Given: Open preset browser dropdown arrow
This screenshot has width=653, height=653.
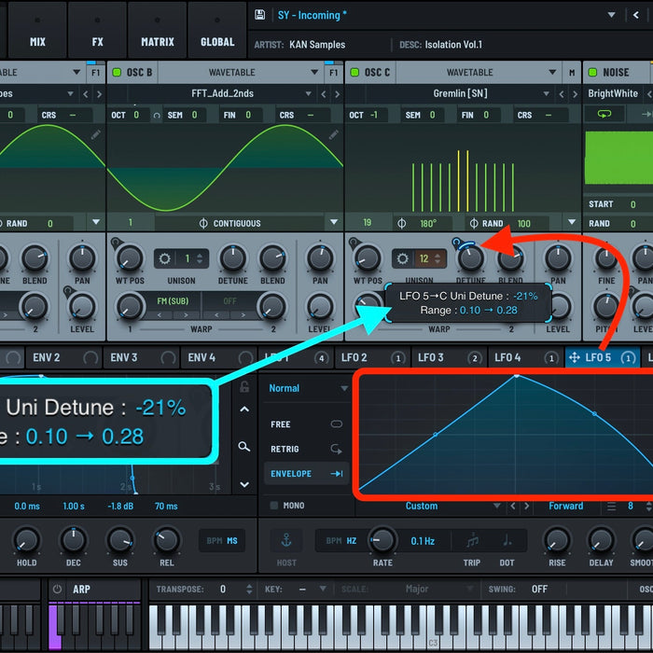Looking at the screenshot, I should 611,15.
